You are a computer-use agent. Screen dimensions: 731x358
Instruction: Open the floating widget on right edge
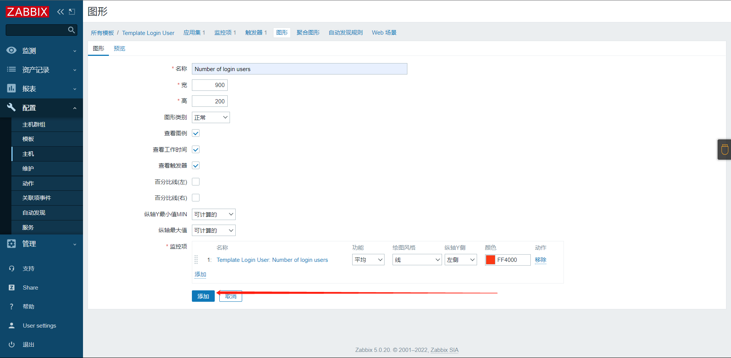tap(725, 149)
